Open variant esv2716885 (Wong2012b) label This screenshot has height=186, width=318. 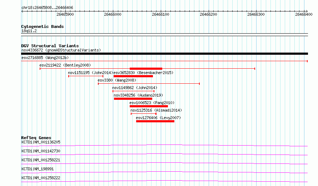click(45, 58)
